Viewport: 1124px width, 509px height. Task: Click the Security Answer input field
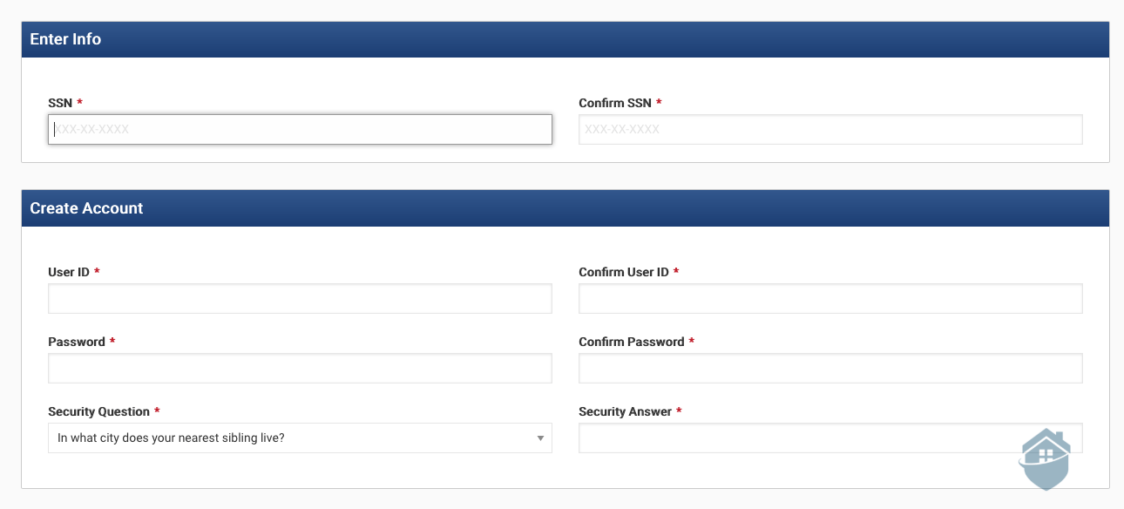pos(830,438)
